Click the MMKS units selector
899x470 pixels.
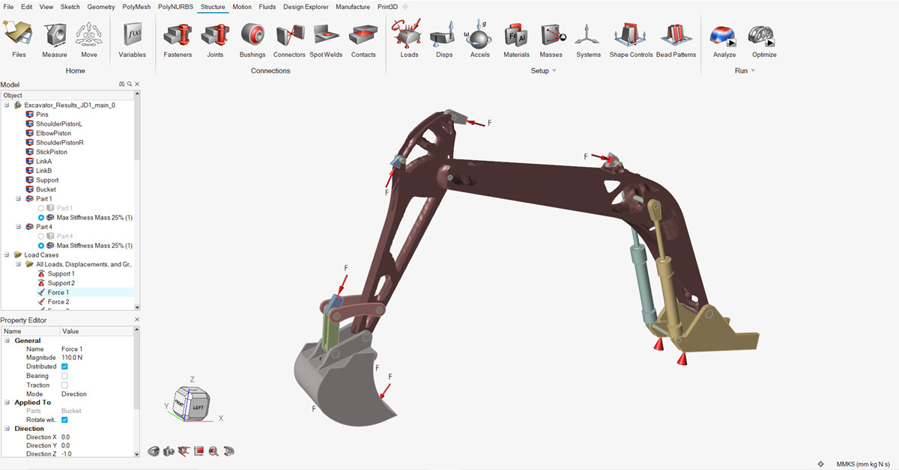pyautogui.click(x=862, y=464)
